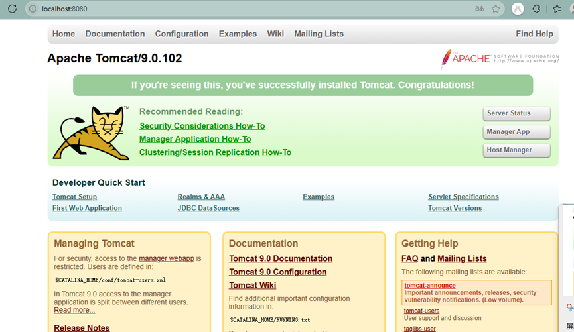Open the translate page icon
The image size is (574, 332).
tap(479, 9)
